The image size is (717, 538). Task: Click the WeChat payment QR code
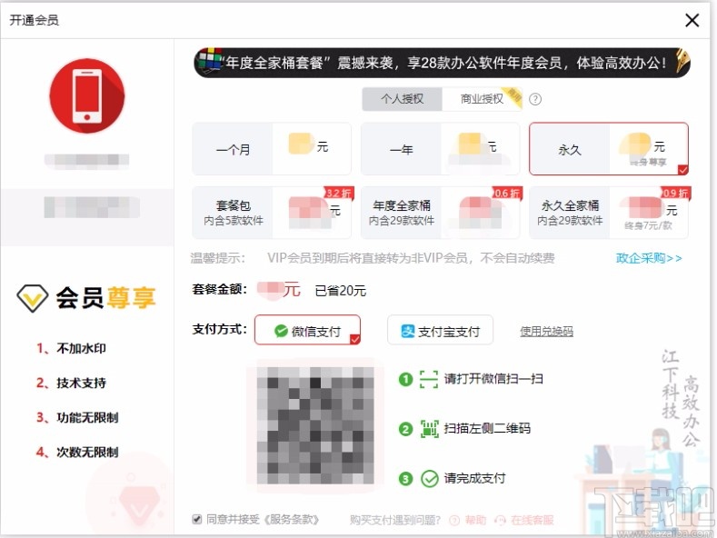point(315,425)
